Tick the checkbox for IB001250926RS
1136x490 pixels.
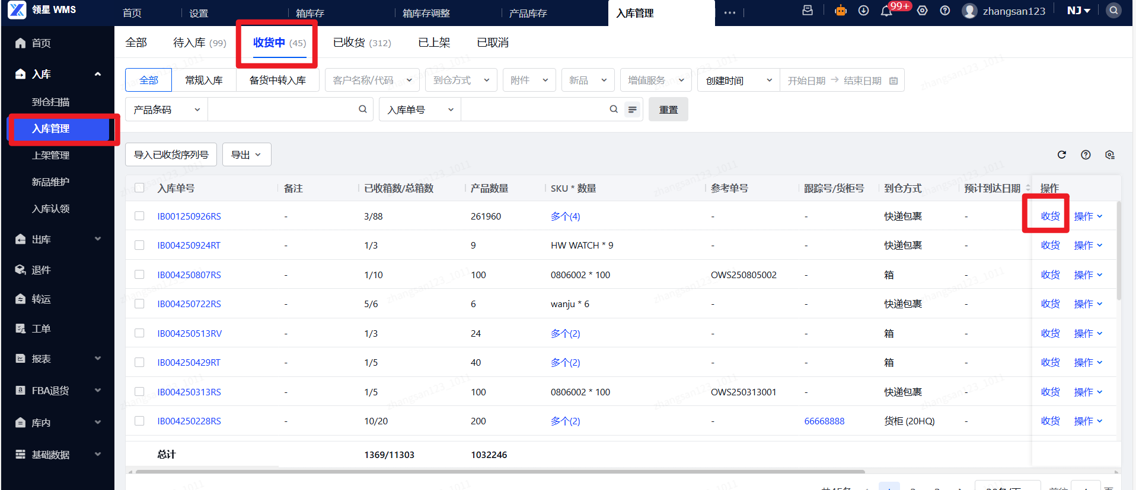coord(139,216)
